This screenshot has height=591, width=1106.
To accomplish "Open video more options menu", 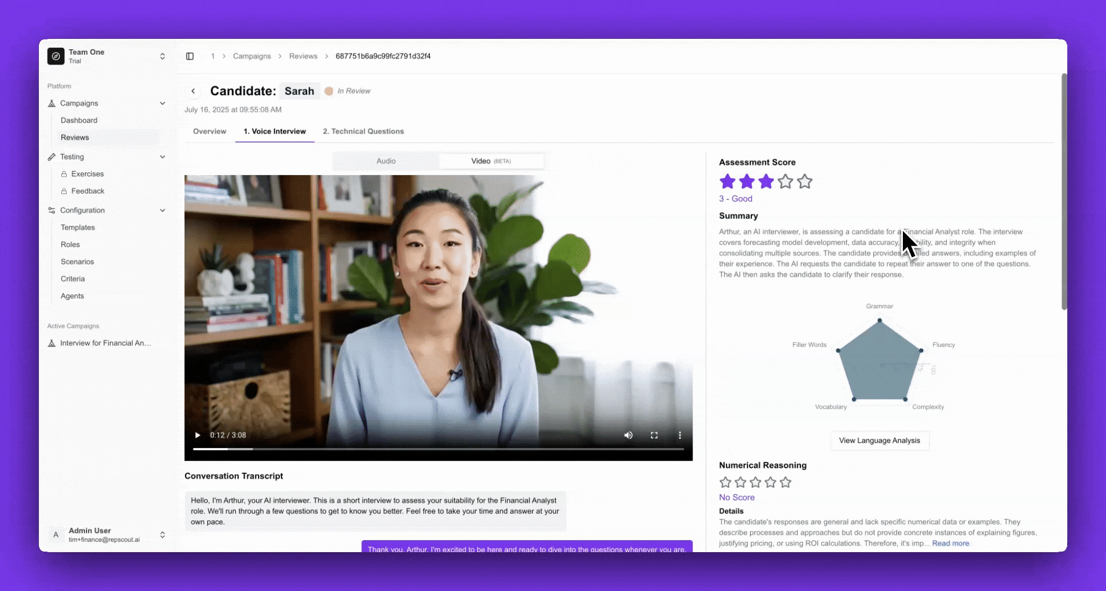I will coord(680,436).
